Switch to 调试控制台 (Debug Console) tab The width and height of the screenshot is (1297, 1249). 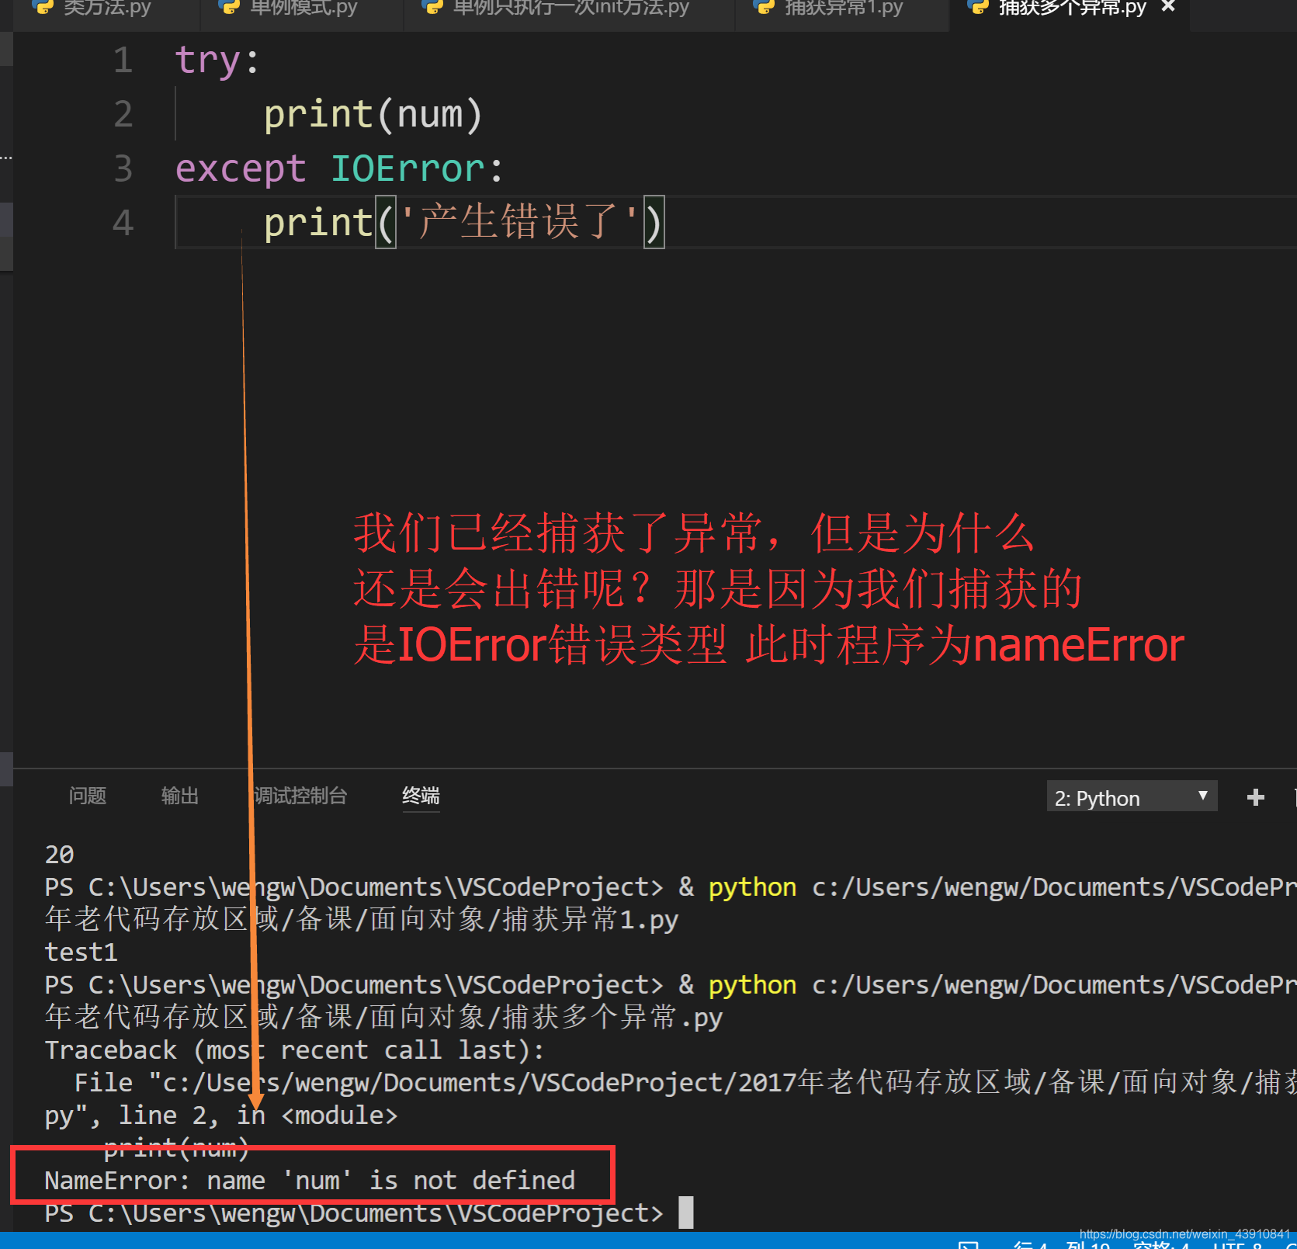pyautogui.click(x=300, y=796)
